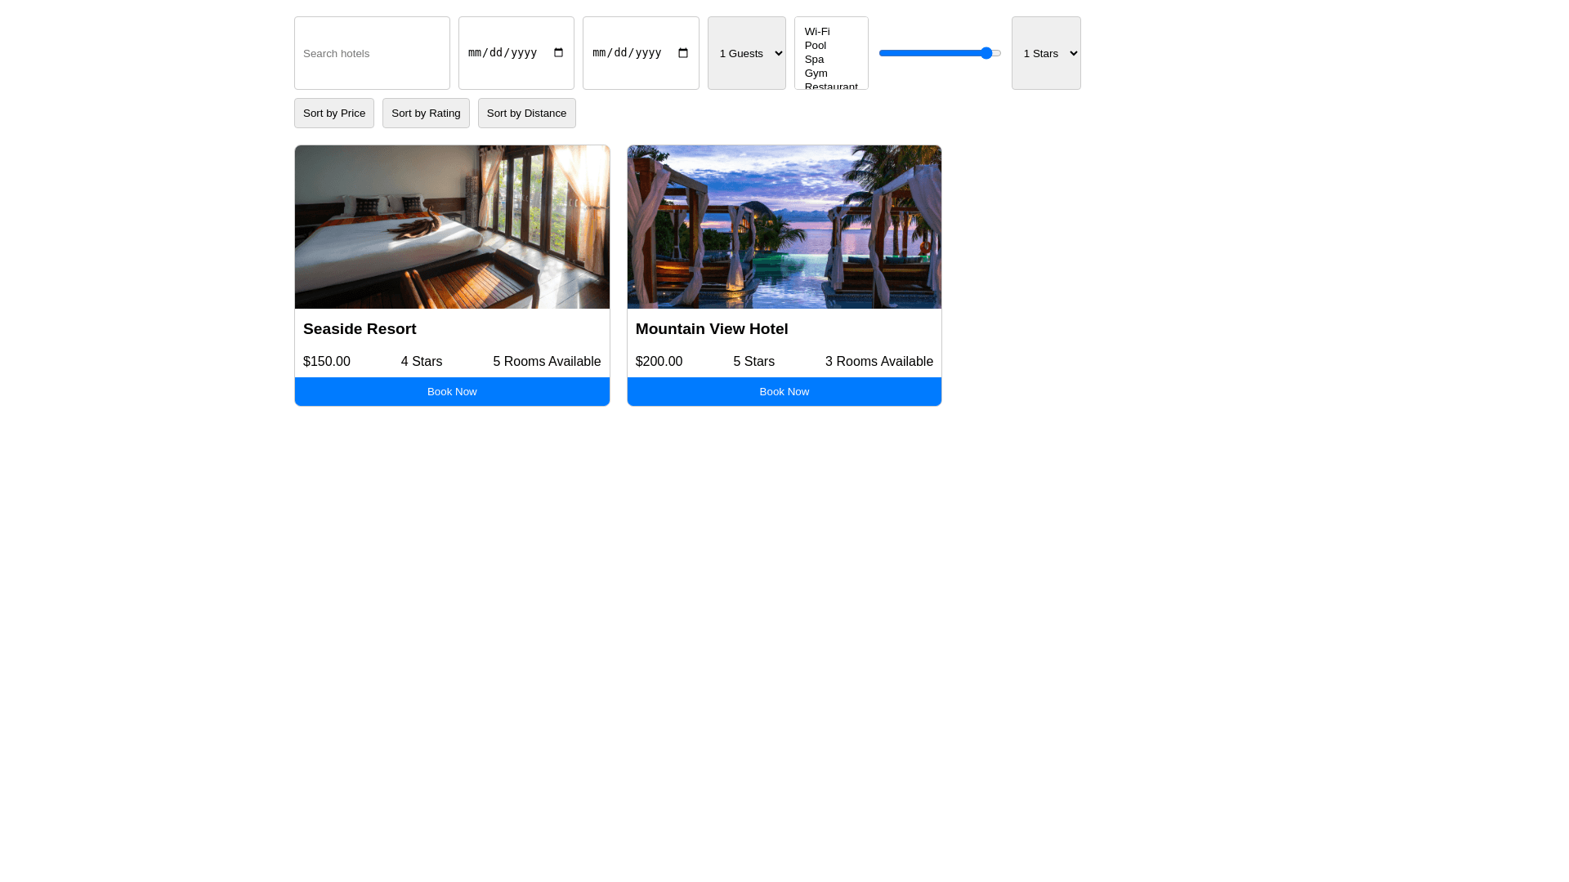Image resolution: width=1569 pixels, height=882 pixels.
Task: Click the Seaside Resort bedroom photo
Action: (452, 227)
